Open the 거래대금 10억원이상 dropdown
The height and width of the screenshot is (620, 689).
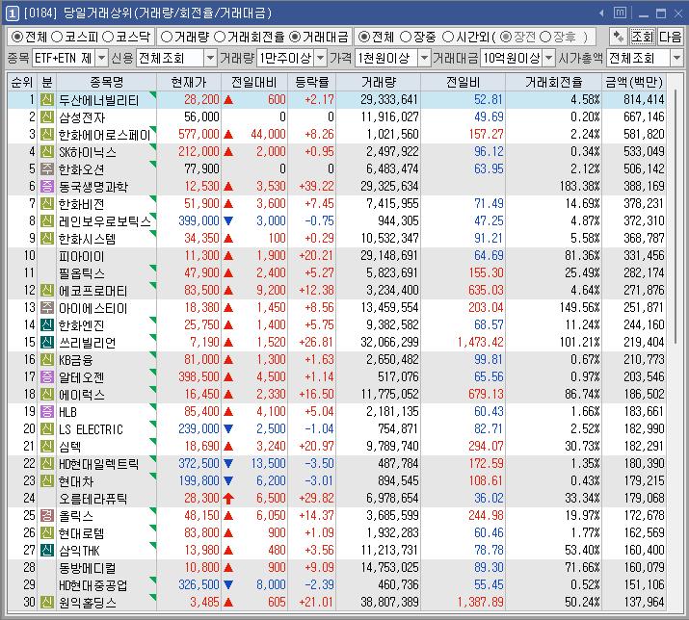pyautogui.click(x=549, y=58)
